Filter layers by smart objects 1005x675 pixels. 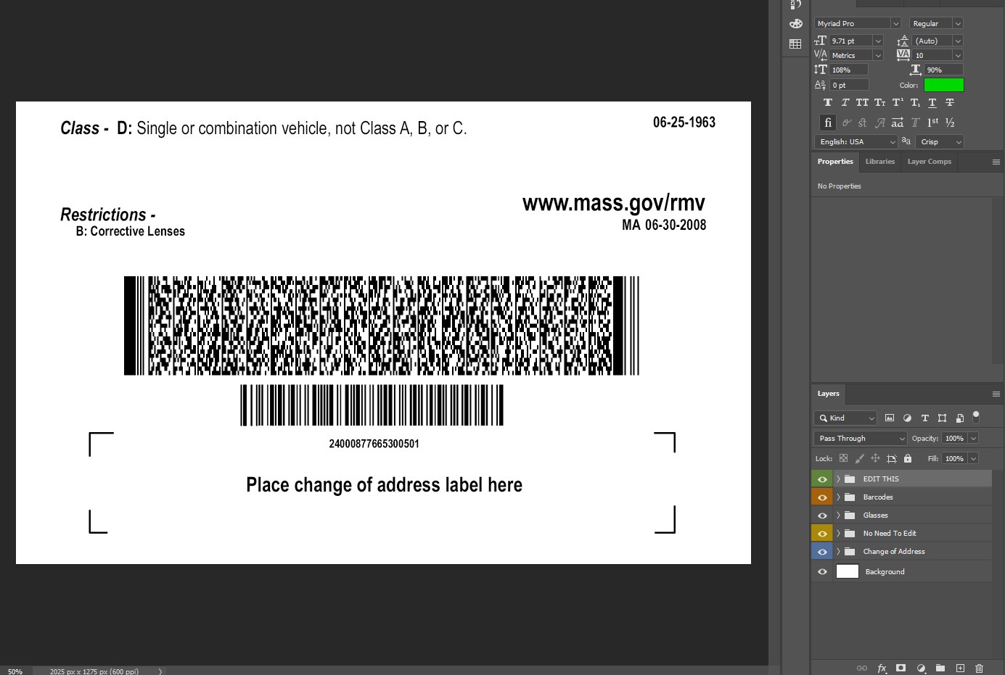(959, 418)
